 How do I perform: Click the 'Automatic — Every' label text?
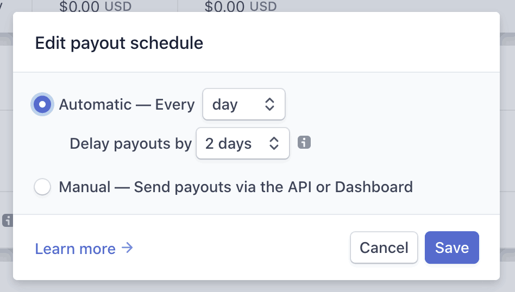[x=127, y=105]
